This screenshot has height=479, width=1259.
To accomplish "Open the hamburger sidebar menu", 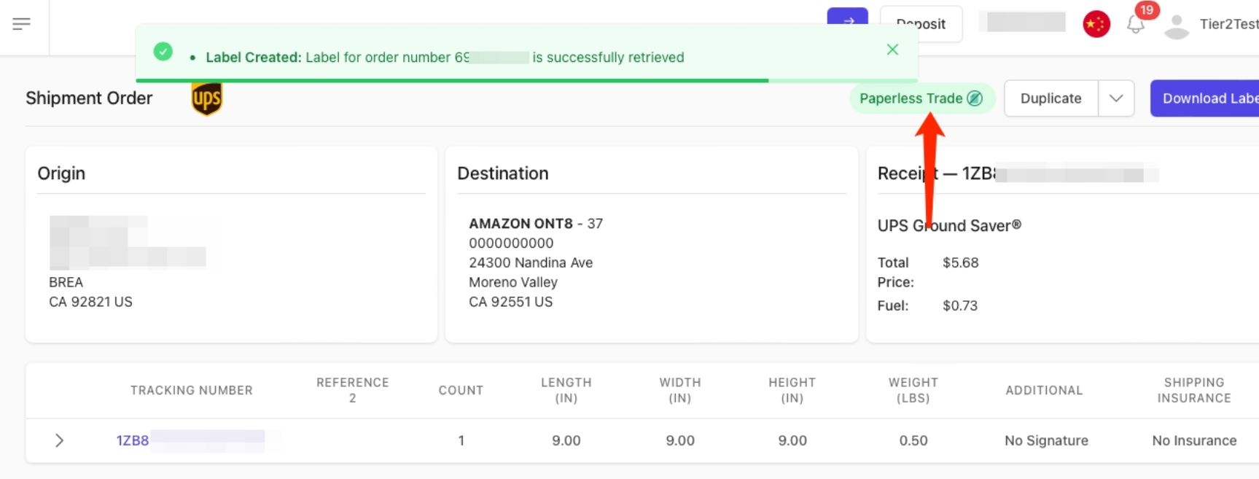I will 22,24.
